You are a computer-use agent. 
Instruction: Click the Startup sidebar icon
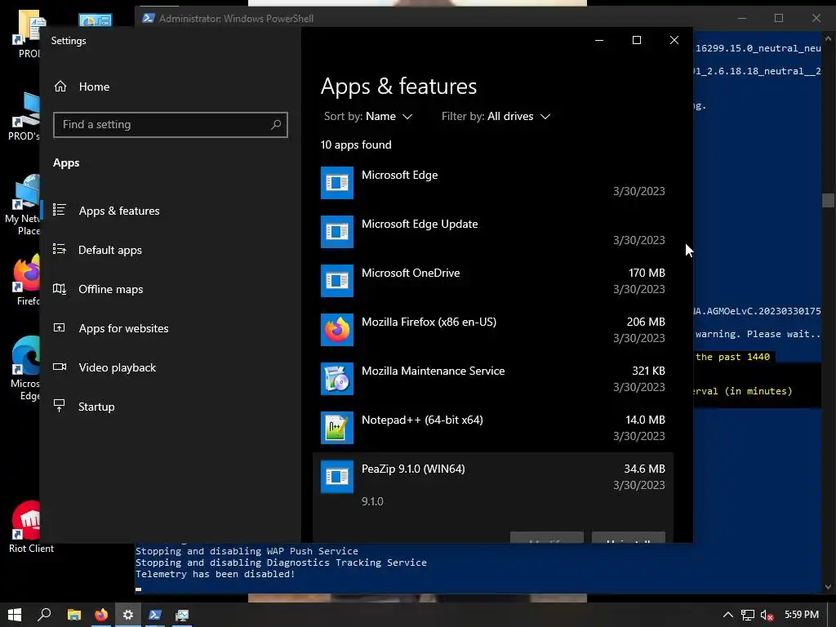[60, 406]
